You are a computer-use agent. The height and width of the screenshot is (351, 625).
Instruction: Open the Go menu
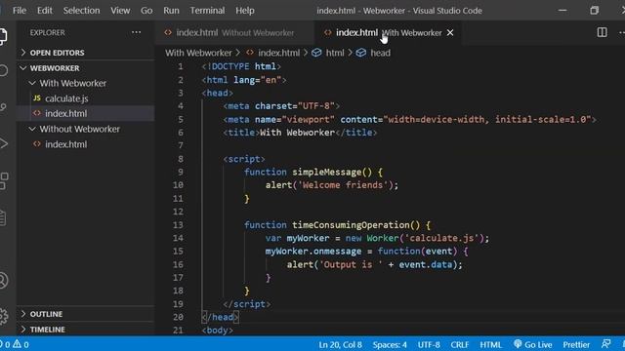point(146,11)
